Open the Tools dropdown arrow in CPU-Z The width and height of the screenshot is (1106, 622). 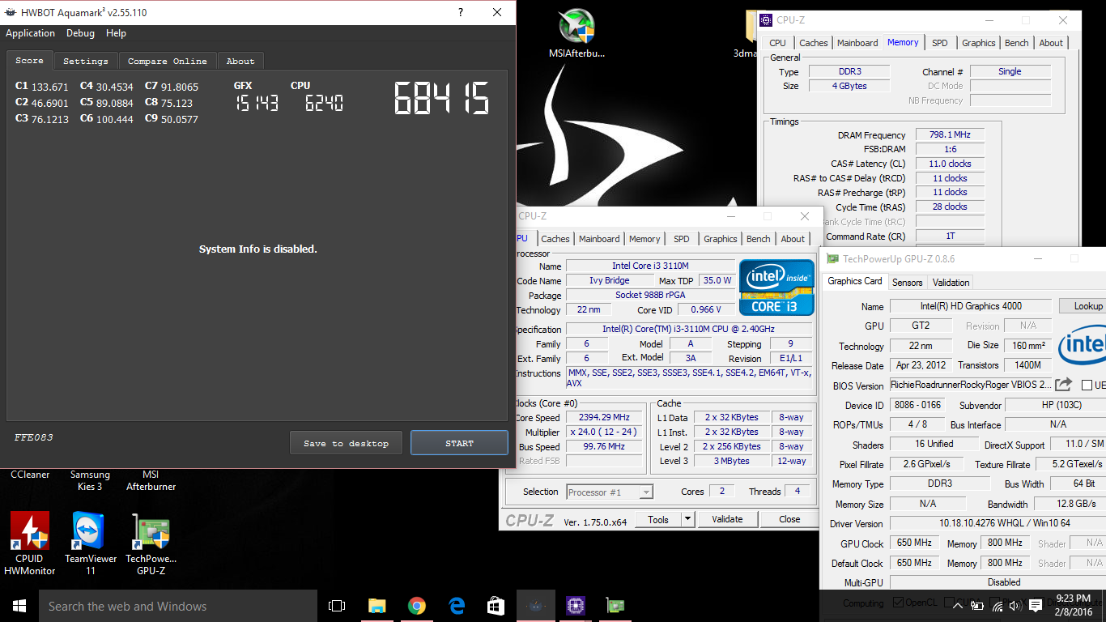point(688,519)
